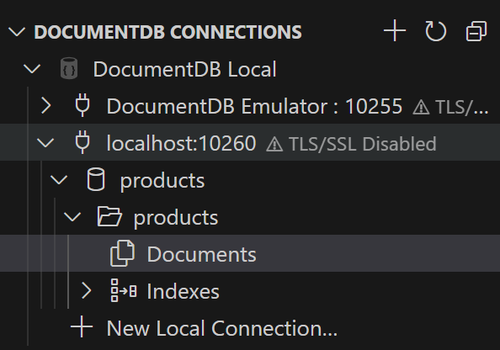Collapse the products database chevron
This screenshot has width=500, height=350.
tap(59, 180)
